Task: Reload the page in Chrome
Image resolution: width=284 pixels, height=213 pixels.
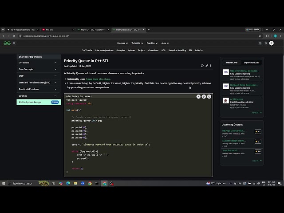Action: (14, 36)
